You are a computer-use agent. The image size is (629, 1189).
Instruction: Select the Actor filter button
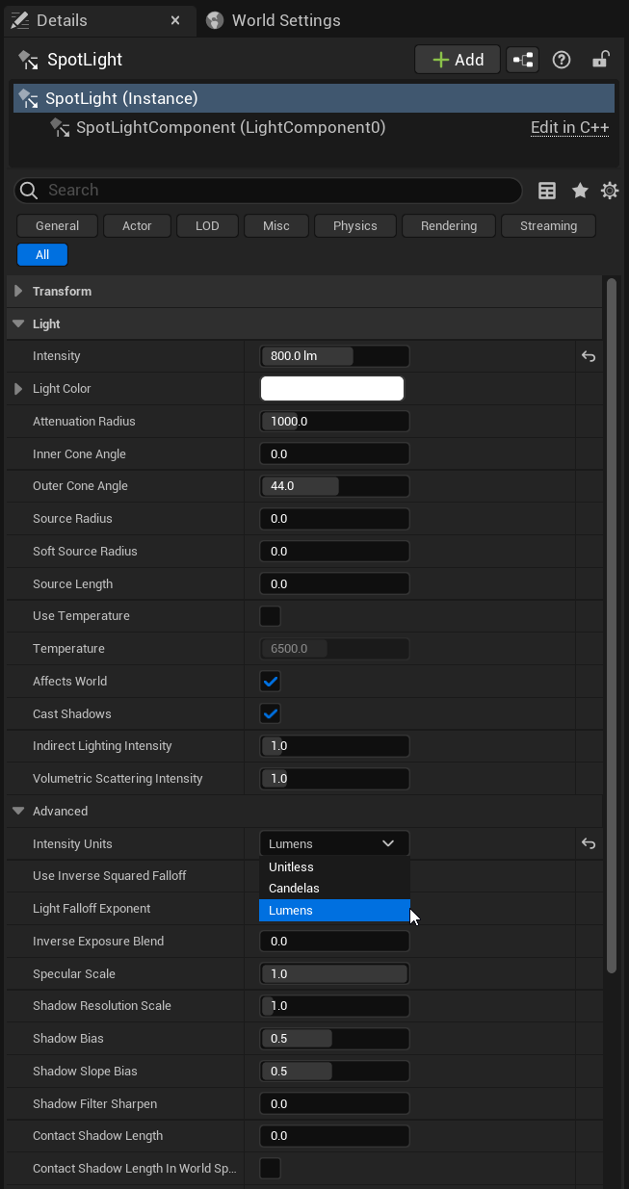(x=137, y=226)
